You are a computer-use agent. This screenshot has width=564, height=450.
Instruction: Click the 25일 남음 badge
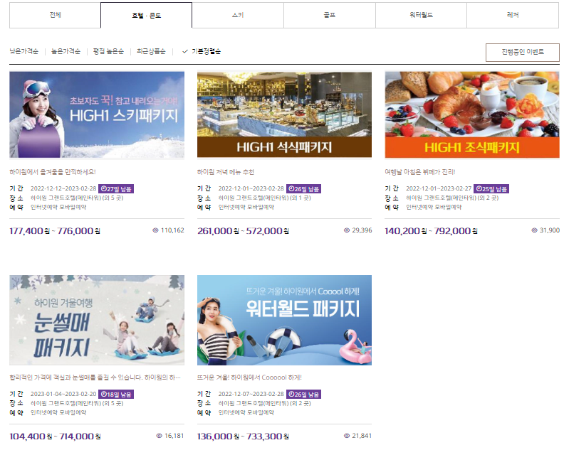(491, 189)
